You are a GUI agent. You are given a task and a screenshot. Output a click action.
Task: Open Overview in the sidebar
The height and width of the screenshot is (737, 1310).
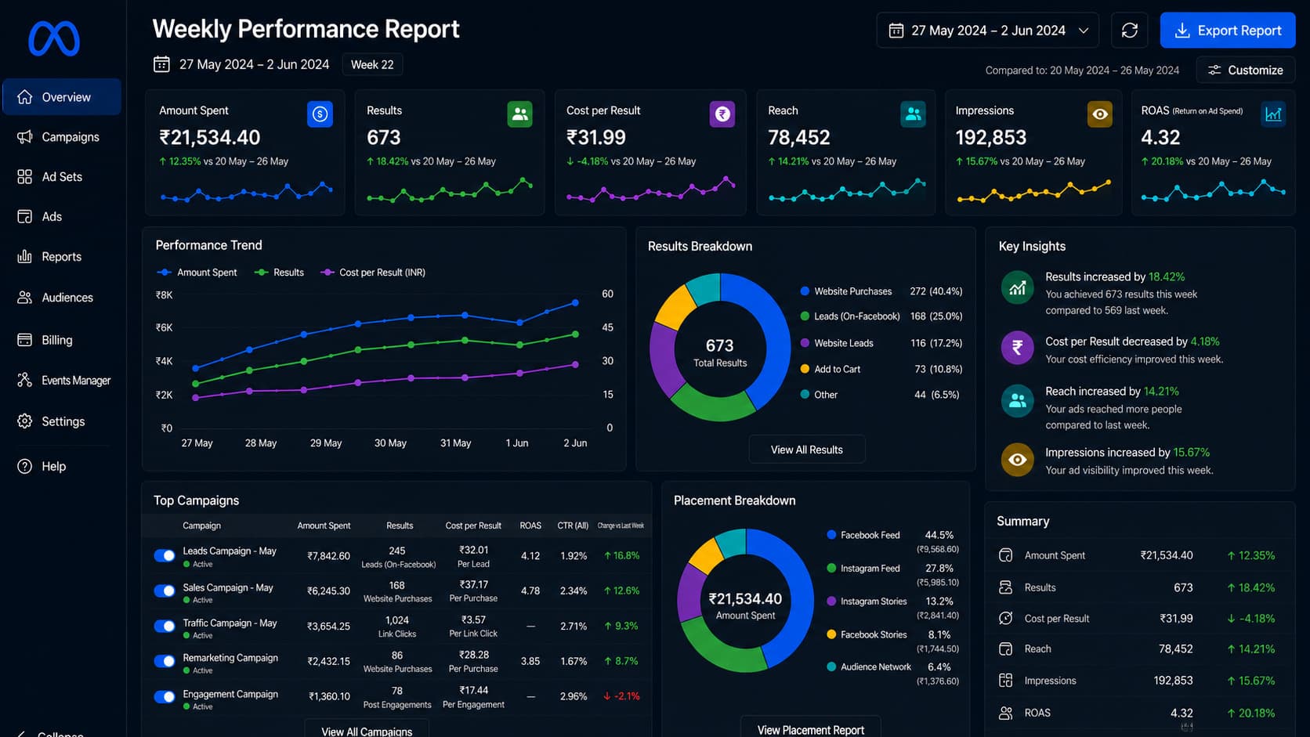click(x=62, y=97)
